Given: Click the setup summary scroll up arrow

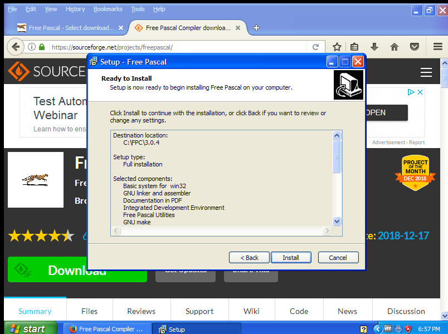Looking at the screenshot, I should tap(337, 135).
